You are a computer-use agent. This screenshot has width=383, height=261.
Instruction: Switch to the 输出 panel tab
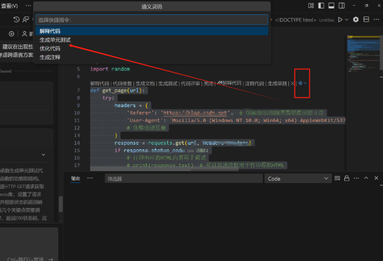tap(75, 178)
